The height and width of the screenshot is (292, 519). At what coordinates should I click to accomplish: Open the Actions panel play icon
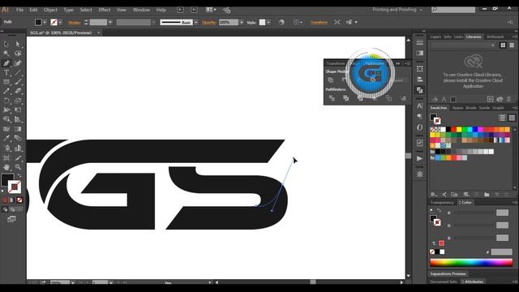(420, 159)
